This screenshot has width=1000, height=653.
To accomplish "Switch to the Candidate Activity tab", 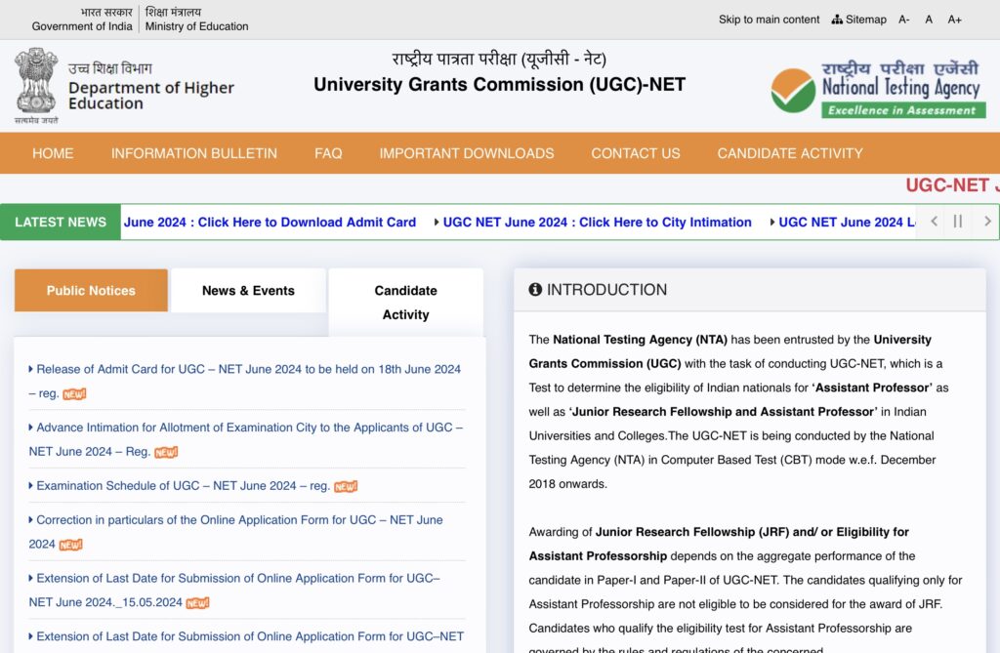I will [x=405, y=303].
